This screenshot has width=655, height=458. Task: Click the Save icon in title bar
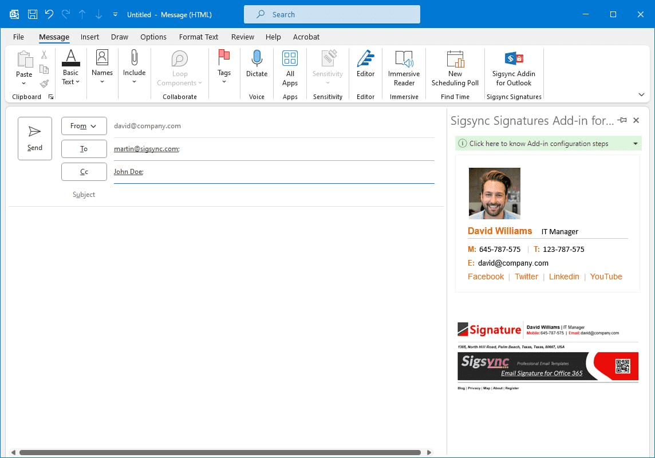coord(33,14)
